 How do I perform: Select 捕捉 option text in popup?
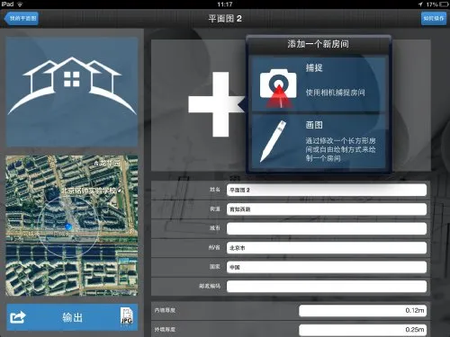(314, 67)
